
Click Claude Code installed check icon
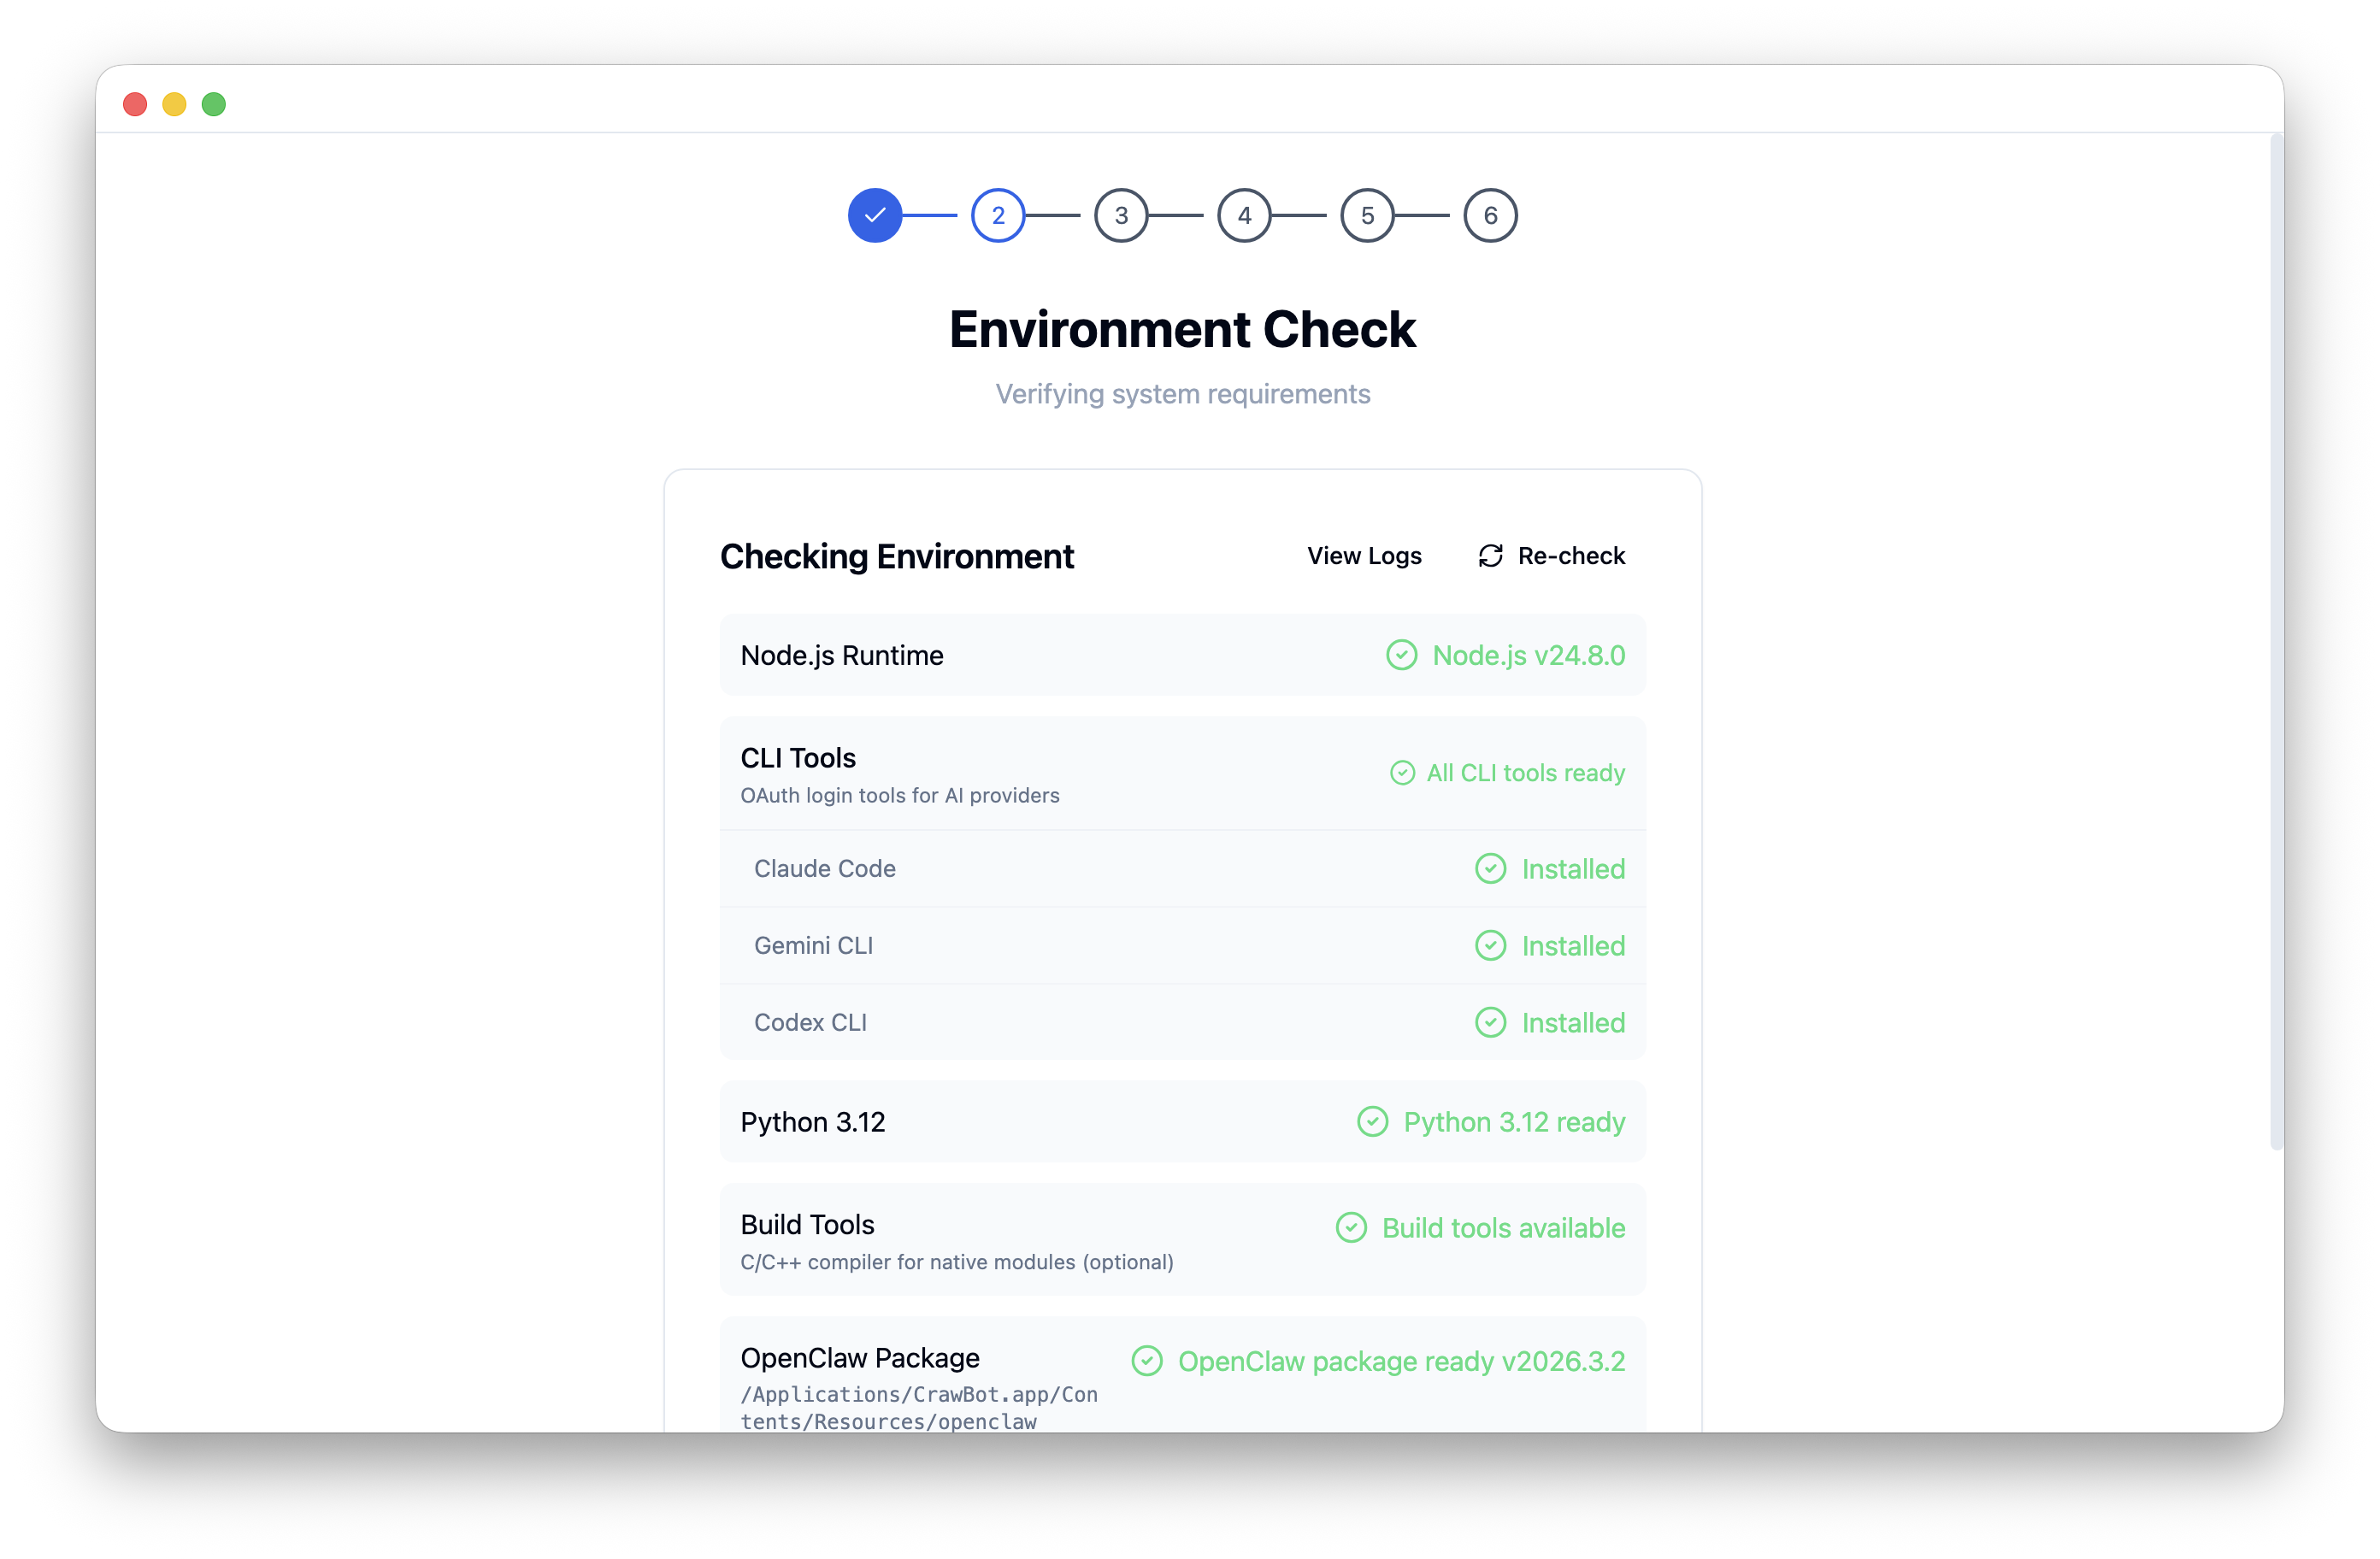tap(1490, 868)
